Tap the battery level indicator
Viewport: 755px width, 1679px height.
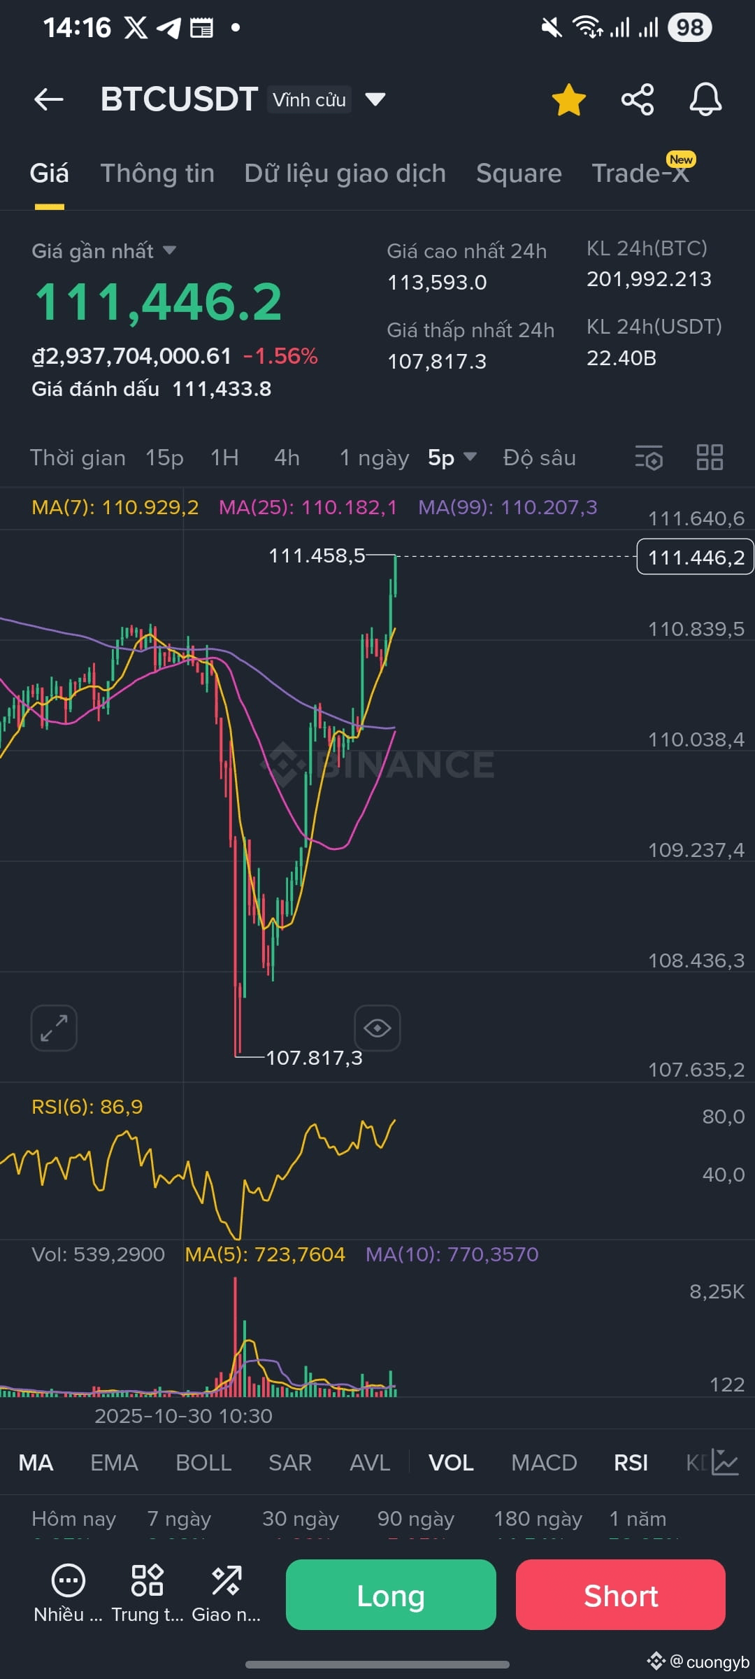coord(690,28)
